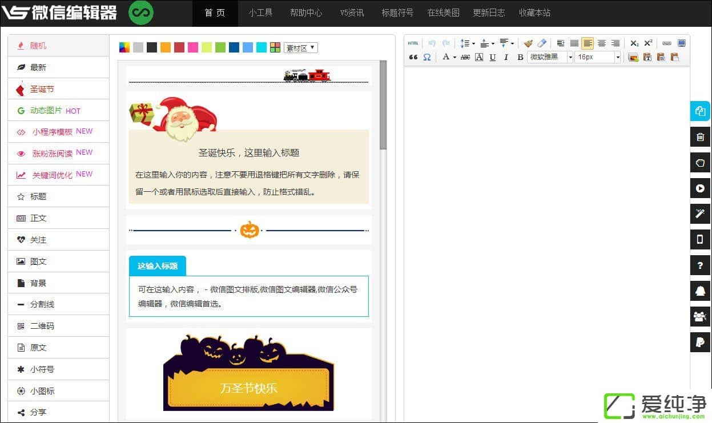
Task: Toggle strikethrough text
Action: tap(465, 57)
